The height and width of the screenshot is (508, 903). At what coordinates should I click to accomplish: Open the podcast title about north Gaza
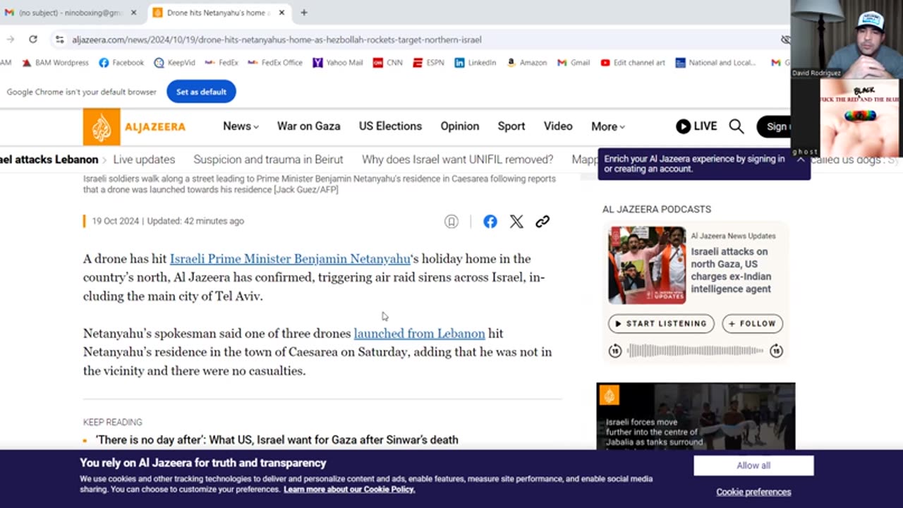click(731, 270)
